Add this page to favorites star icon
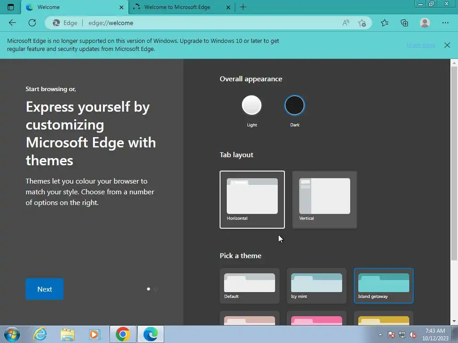 click(362, 23)
